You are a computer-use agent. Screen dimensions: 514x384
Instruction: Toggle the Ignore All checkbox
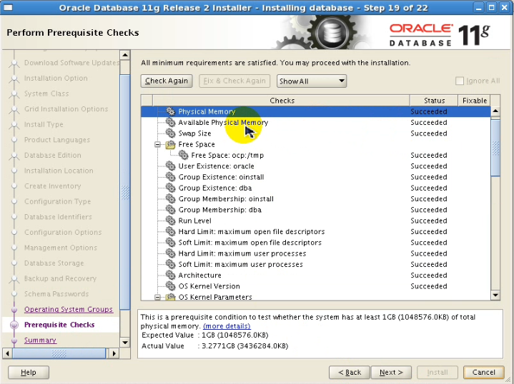460,81
